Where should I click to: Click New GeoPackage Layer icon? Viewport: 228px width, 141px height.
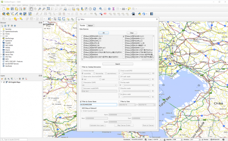click(8, 14)
